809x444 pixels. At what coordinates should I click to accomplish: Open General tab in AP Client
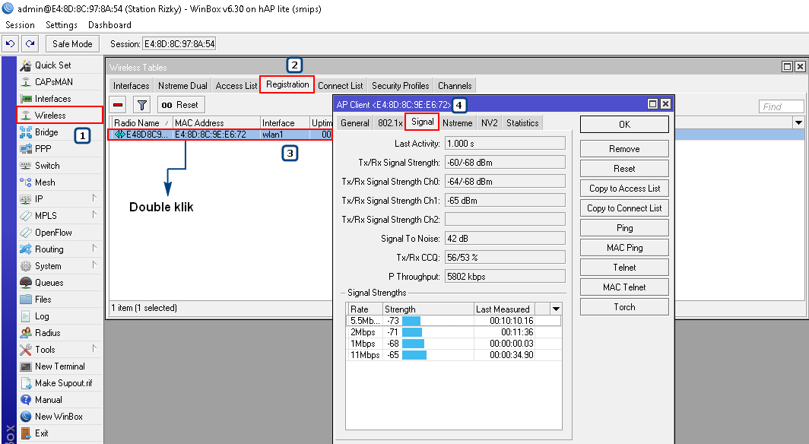point(355,122)
